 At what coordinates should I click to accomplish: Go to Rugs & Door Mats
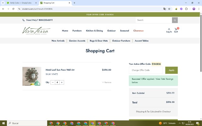[x=99, y=41]
